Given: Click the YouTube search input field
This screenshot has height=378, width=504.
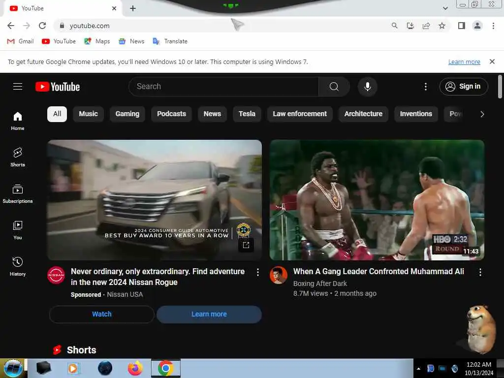Looking at the screenshot, I should pyautogui.click(x=223, y=87).
